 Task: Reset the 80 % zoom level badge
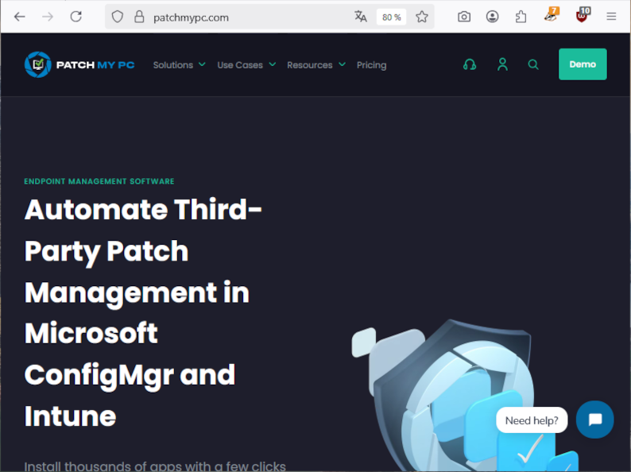391,17
